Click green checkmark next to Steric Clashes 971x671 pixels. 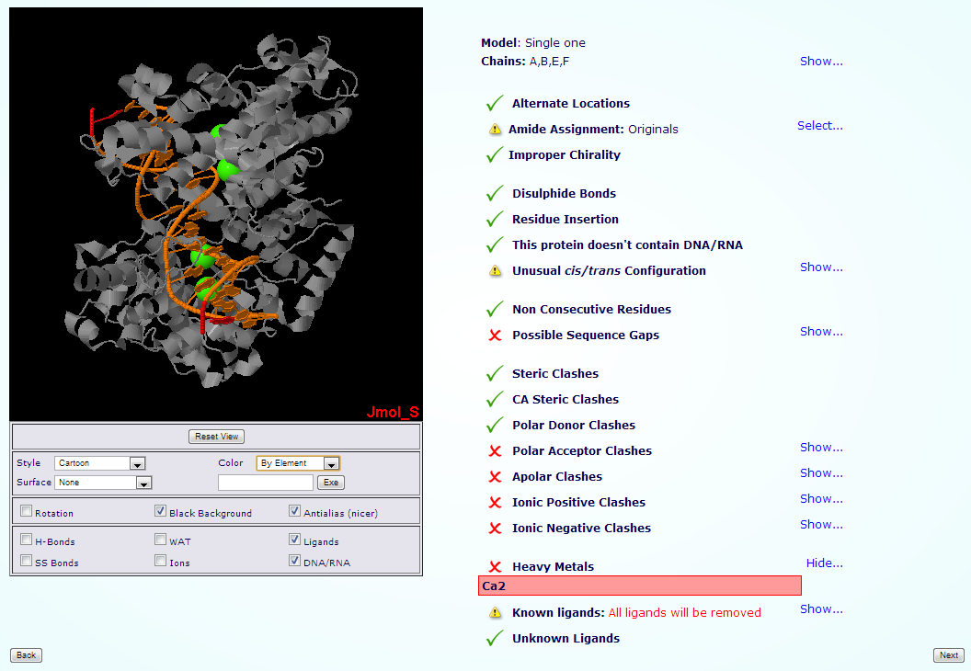(495, 374)
